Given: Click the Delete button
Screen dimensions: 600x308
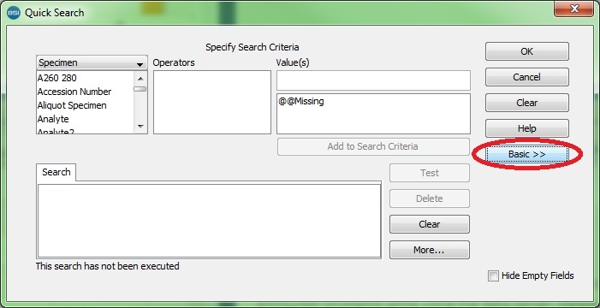Looking at the screenshot, I should (430, 198).
